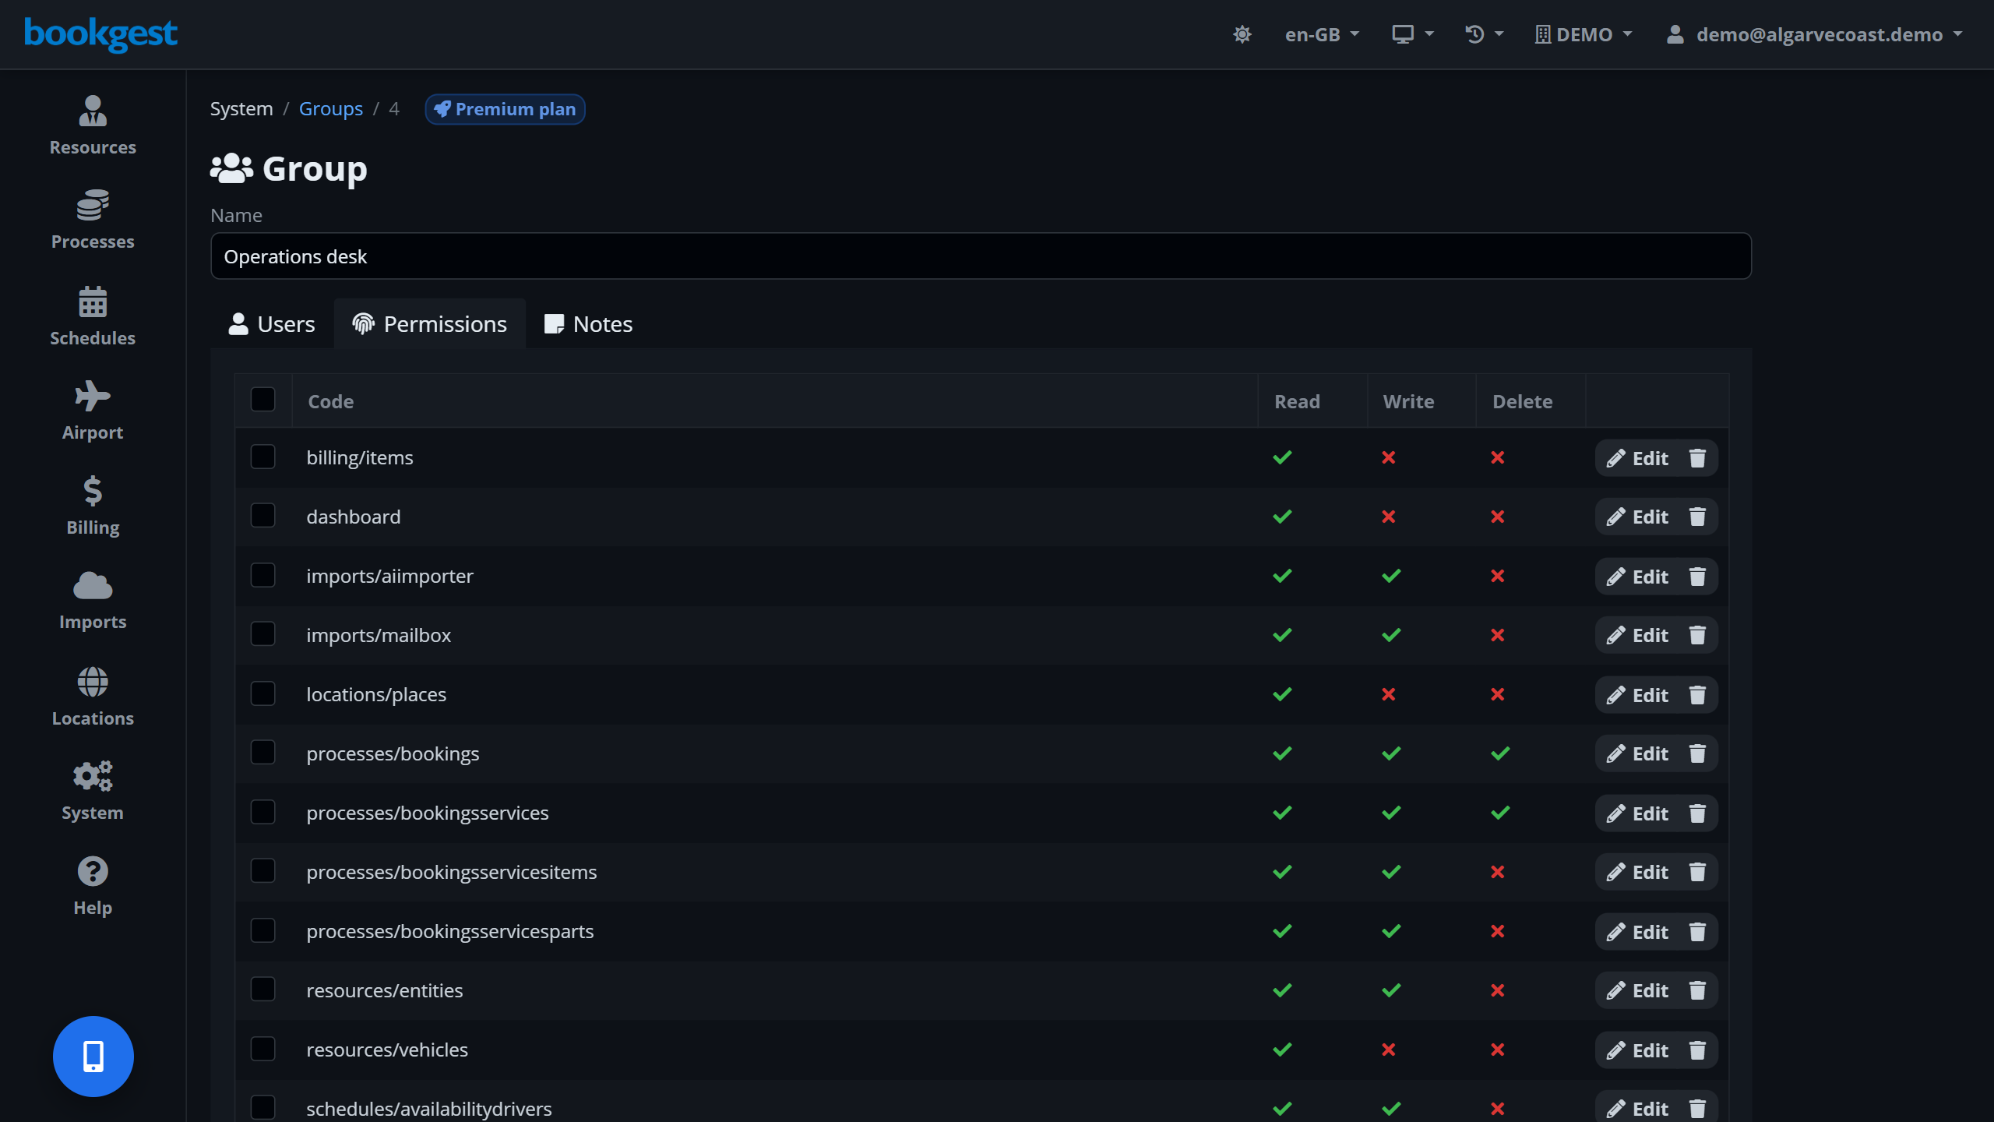The image size is (1994, 1122).
Task: Delete billing/items permission with trash icon
Action: tap(1697, 458)
